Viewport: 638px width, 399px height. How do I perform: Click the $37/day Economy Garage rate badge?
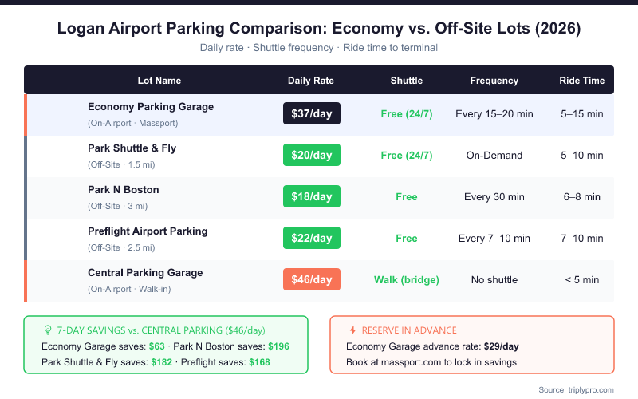(312, 113)
